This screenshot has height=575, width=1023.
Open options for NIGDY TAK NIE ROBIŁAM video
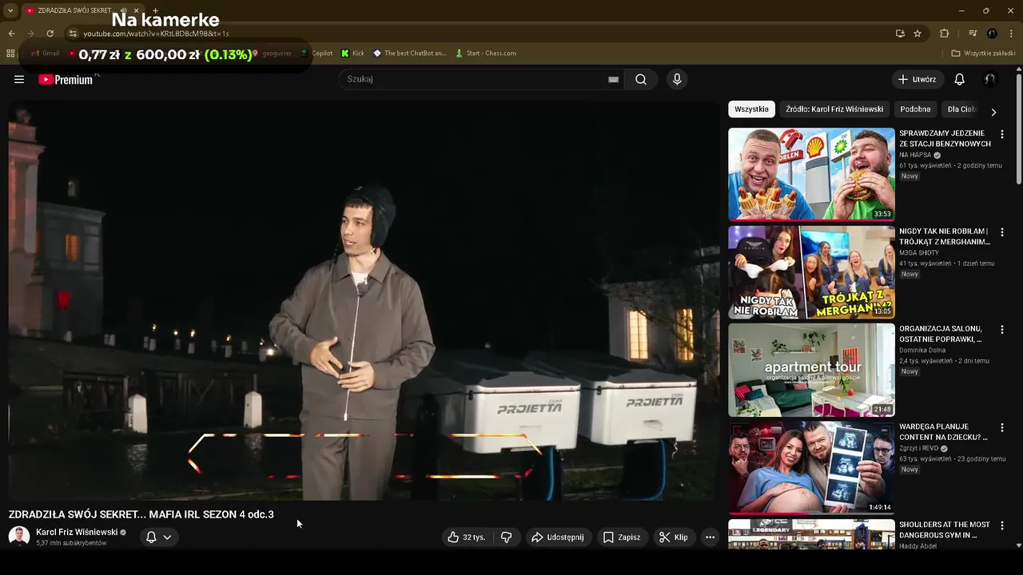point(1002,232)
